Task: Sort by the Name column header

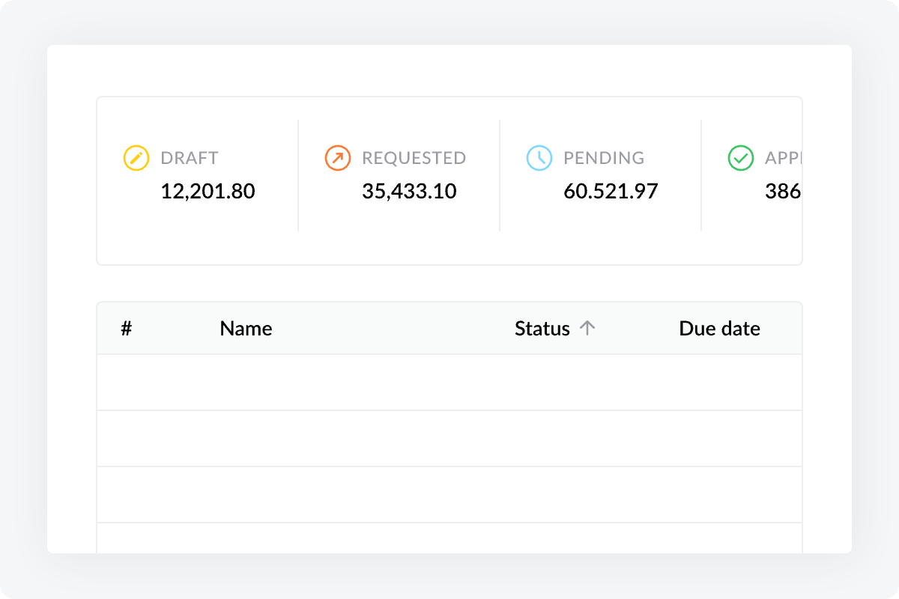Action: [x=246, y=328]
